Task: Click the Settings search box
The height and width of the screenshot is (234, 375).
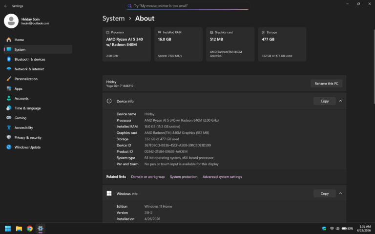Action: (x=187, y=6)
